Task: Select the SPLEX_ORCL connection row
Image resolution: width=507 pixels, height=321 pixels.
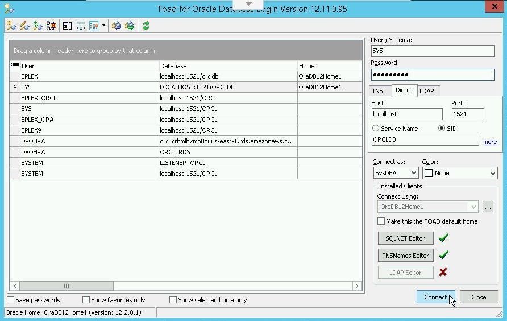Action: (186, 98)
